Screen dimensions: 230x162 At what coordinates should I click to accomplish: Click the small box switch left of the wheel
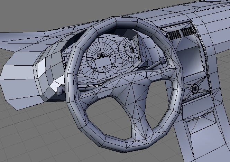coord(60,90)
